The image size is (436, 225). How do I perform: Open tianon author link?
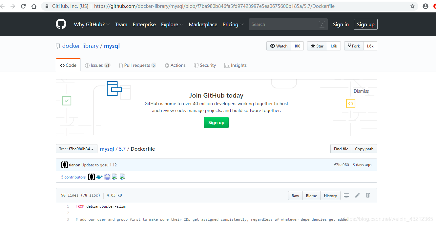[74, 165]
